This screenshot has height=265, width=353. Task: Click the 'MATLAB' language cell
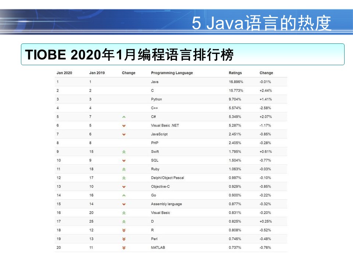point(158,247)
